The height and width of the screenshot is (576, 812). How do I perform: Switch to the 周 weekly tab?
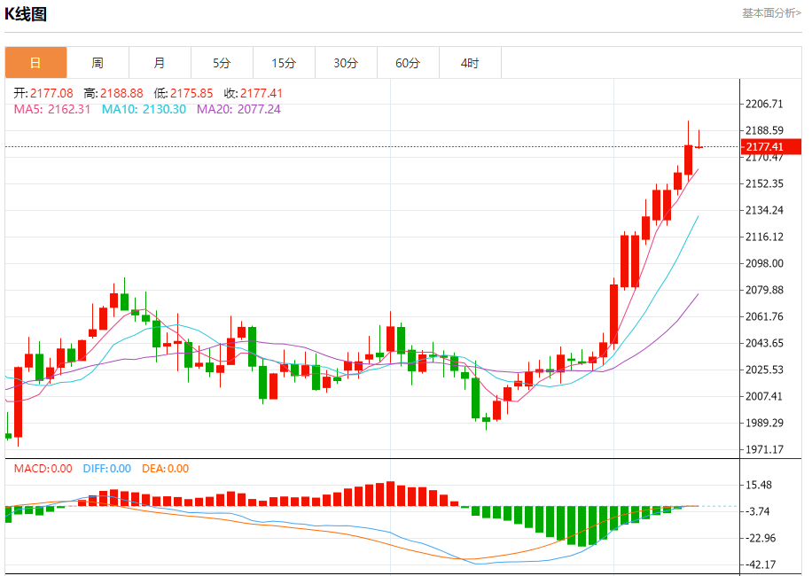(x=98, y=63)
